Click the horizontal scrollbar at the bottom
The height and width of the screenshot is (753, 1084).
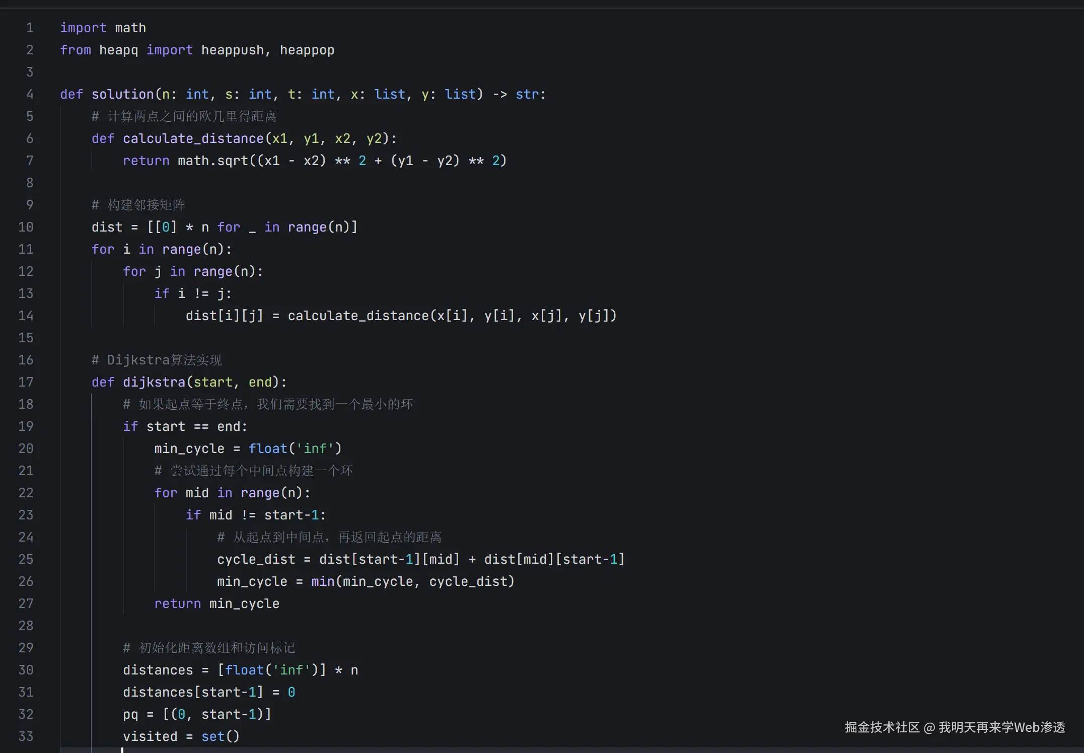pyautogui.click(x=554, y=750)
